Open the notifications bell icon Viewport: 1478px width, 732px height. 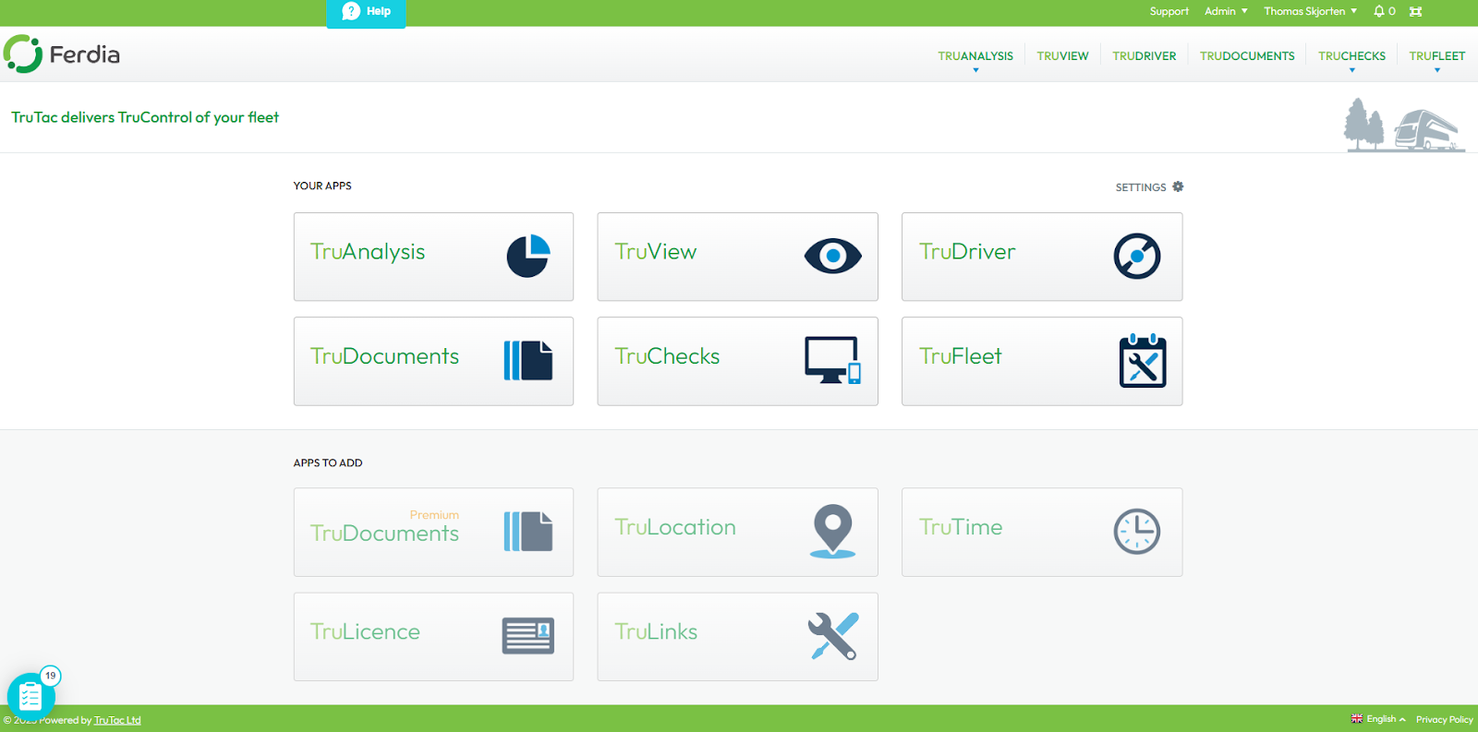(1379, 11)
